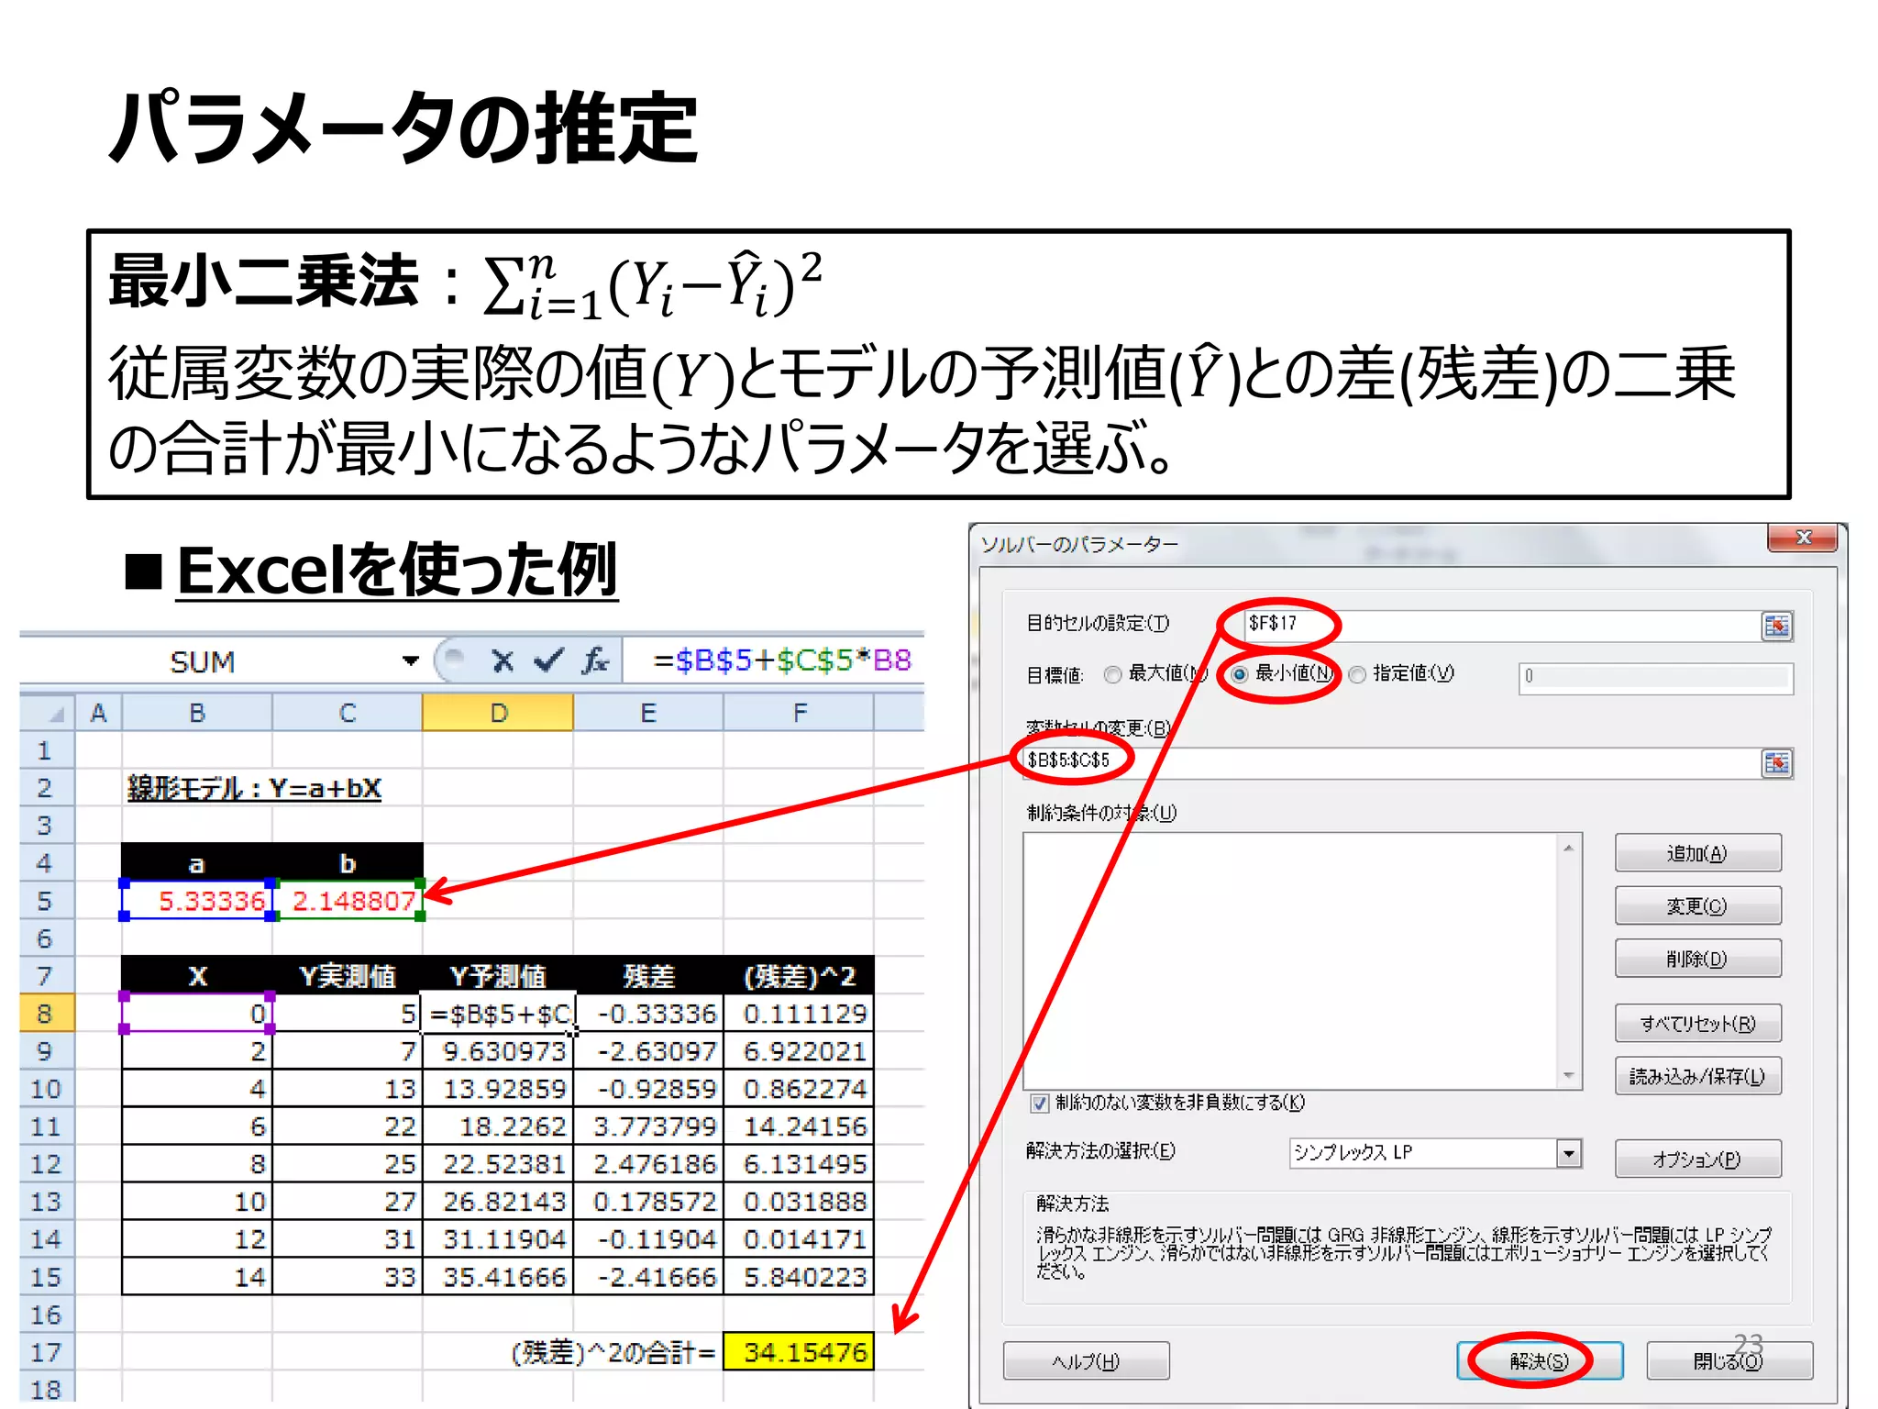The height and width of the screenshot is (1409, 1878).
Task: Click the (残差)^2 header cell
Action: pyautogui.click(x=799, y=976)
